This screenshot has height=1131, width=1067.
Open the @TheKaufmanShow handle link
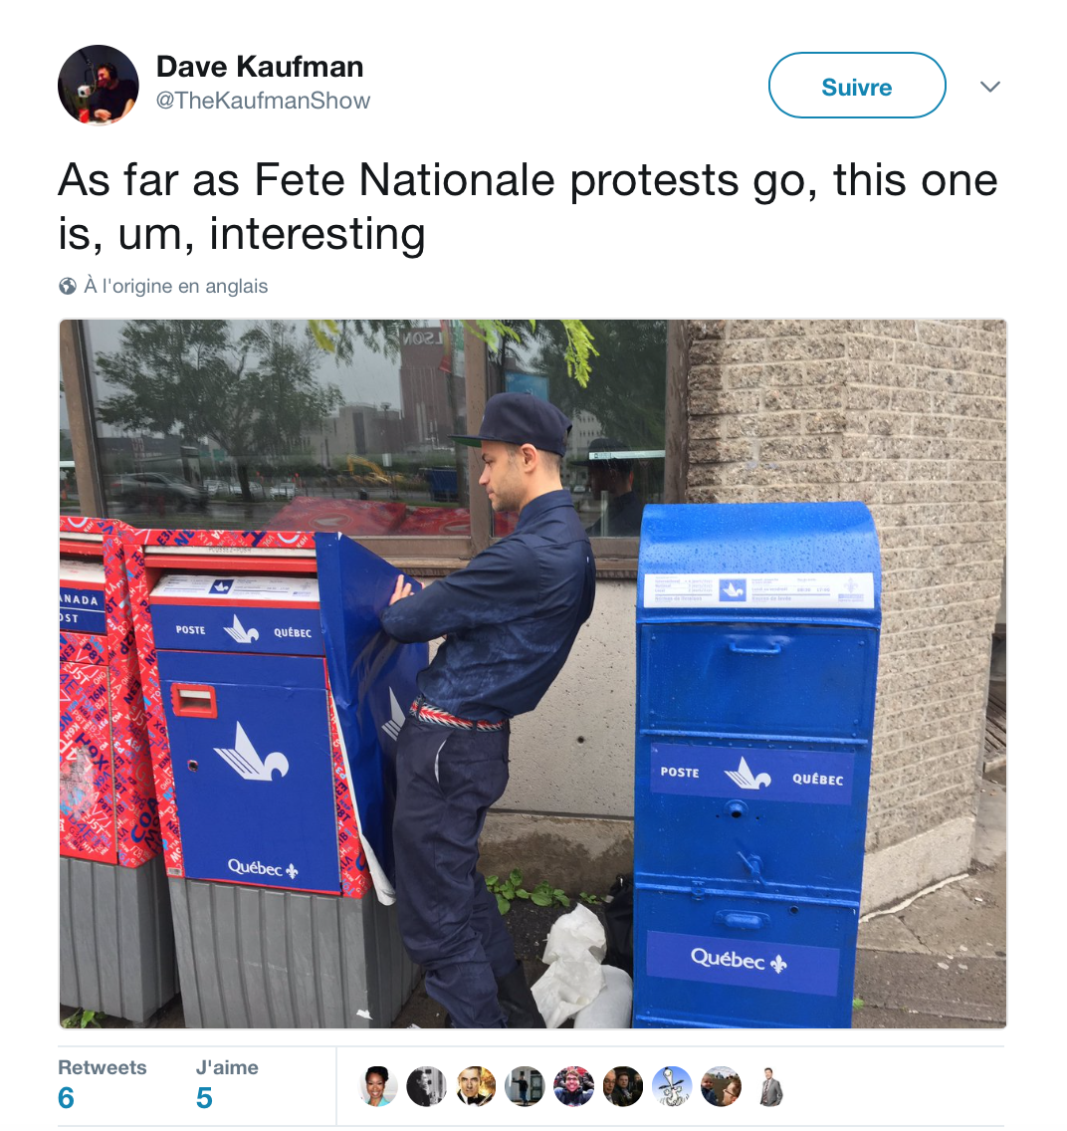coord(263,101)
